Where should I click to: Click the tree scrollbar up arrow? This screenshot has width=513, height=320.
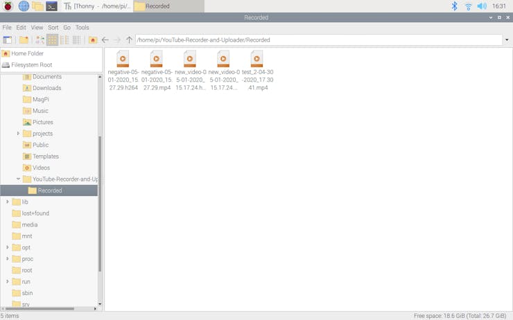[100, 77]
